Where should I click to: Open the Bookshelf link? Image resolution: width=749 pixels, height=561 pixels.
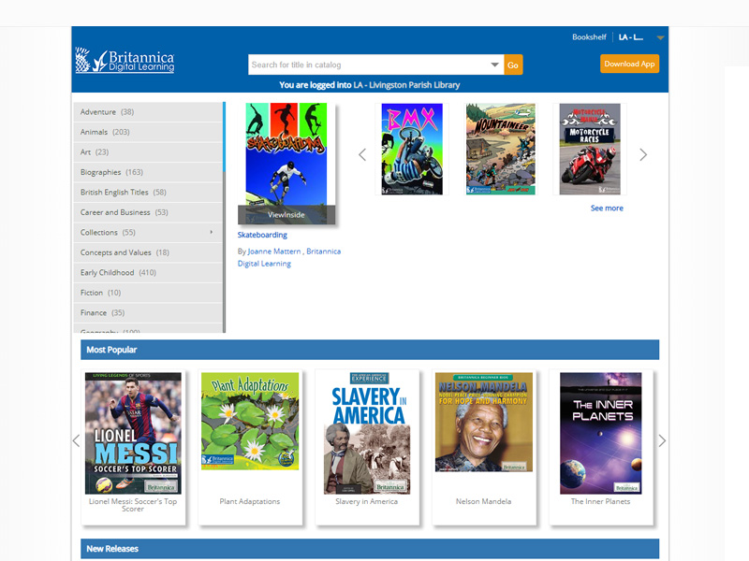(589, 37)
